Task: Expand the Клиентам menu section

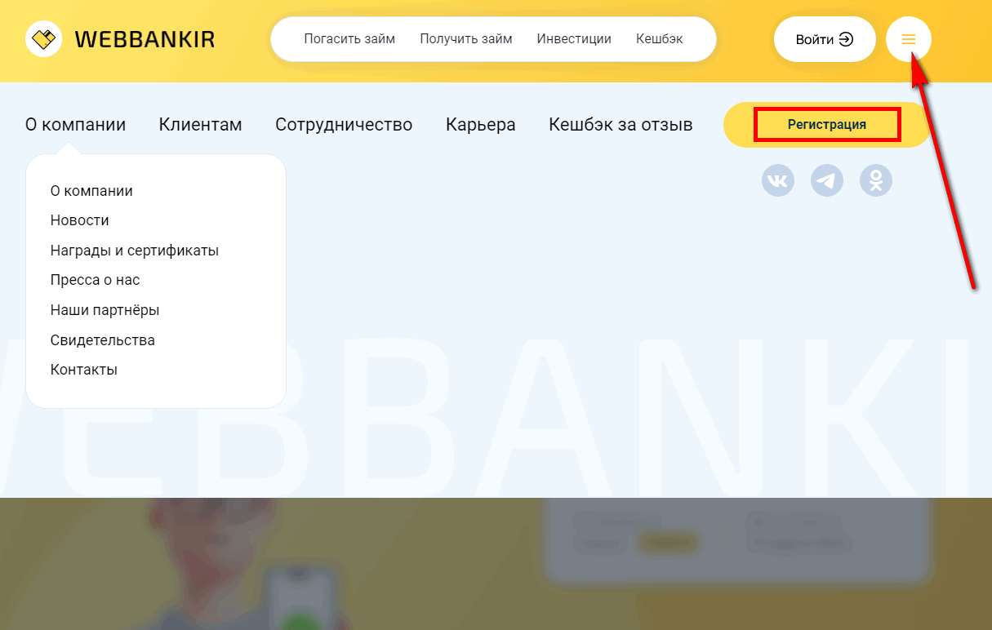Action: pyautogui.click(x=201, y=125)
